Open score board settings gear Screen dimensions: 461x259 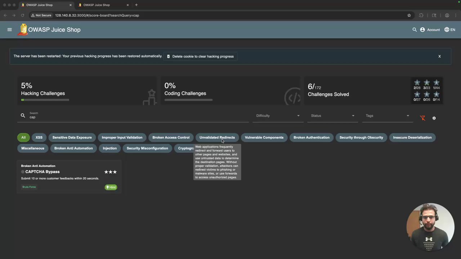(434, 118)
